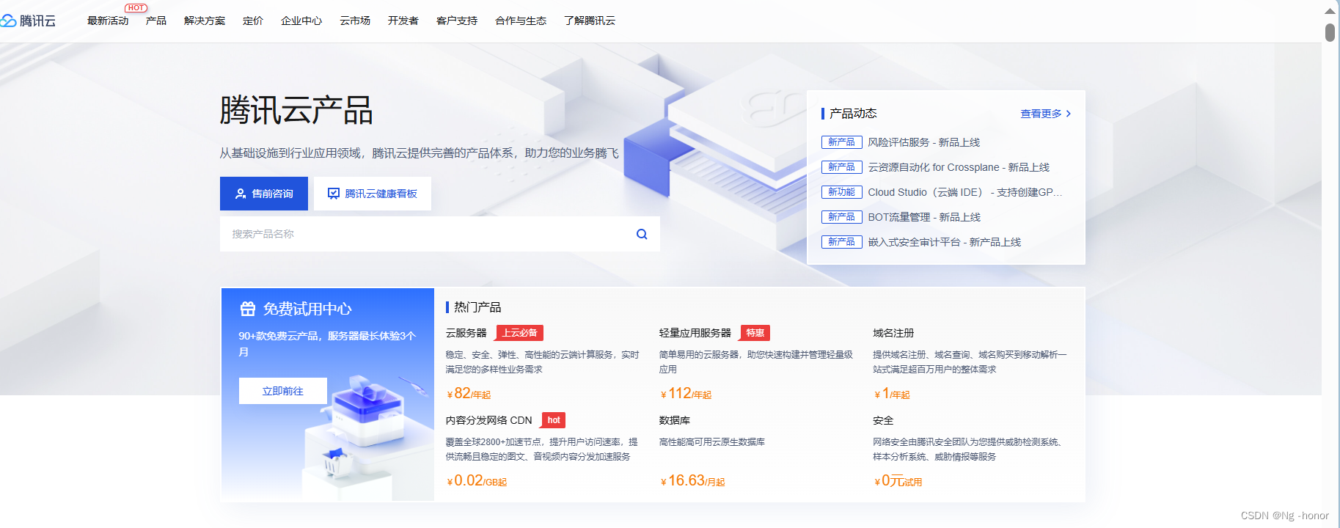Click the vertical scrollbar thumb
This screenshot has width=1340, height=528.
[x=1330, y=32]
